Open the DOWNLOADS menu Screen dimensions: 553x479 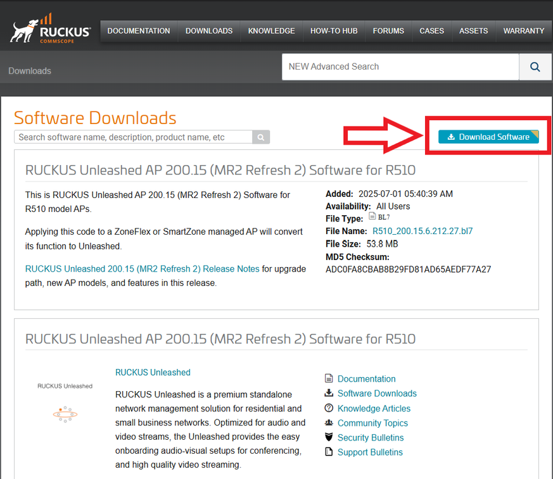click(x=209, y=31)
